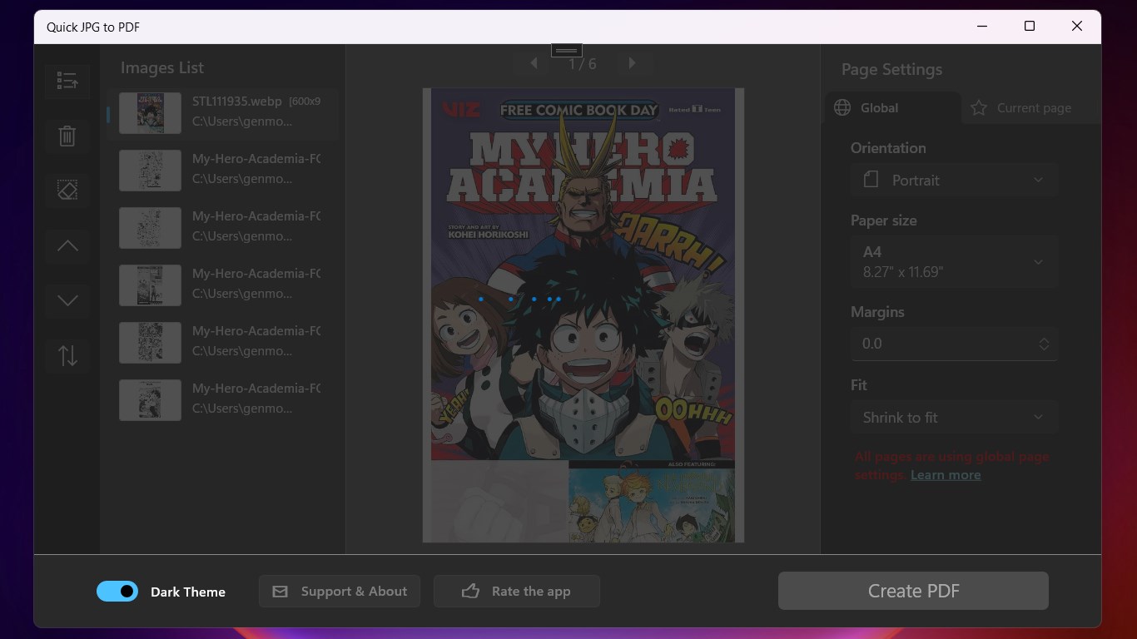Open the Learn more link

946,474
